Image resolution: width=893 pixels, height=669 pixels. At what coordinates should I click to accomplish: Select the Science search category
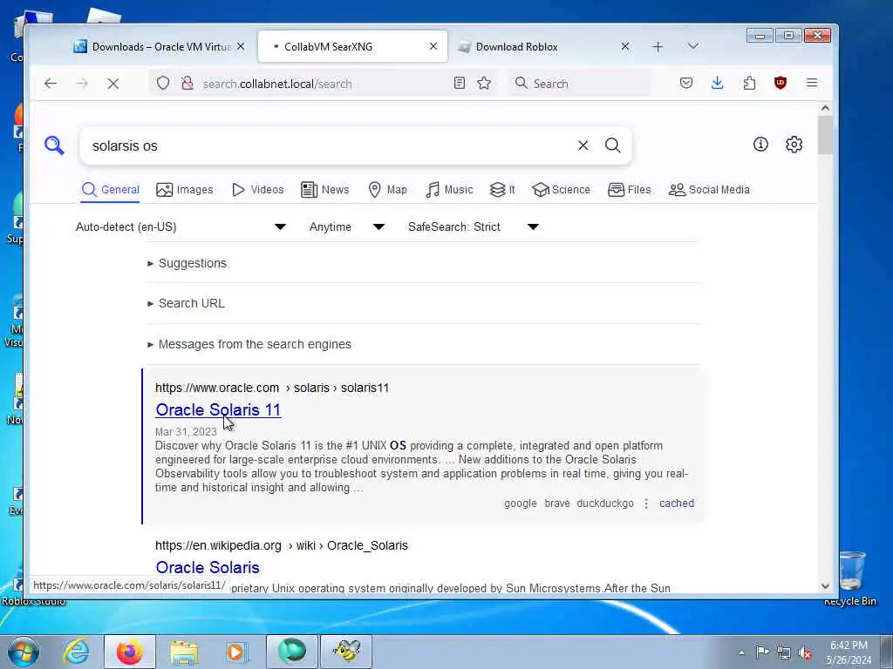562,190
